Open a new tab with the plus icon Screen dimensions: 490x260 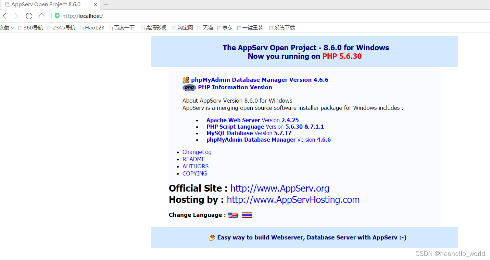(106, 4)
